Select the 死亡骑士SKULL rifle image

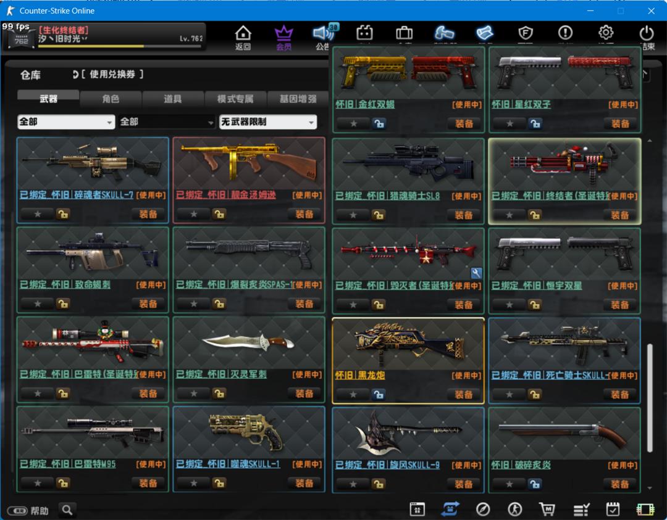[x=564, y=344]
